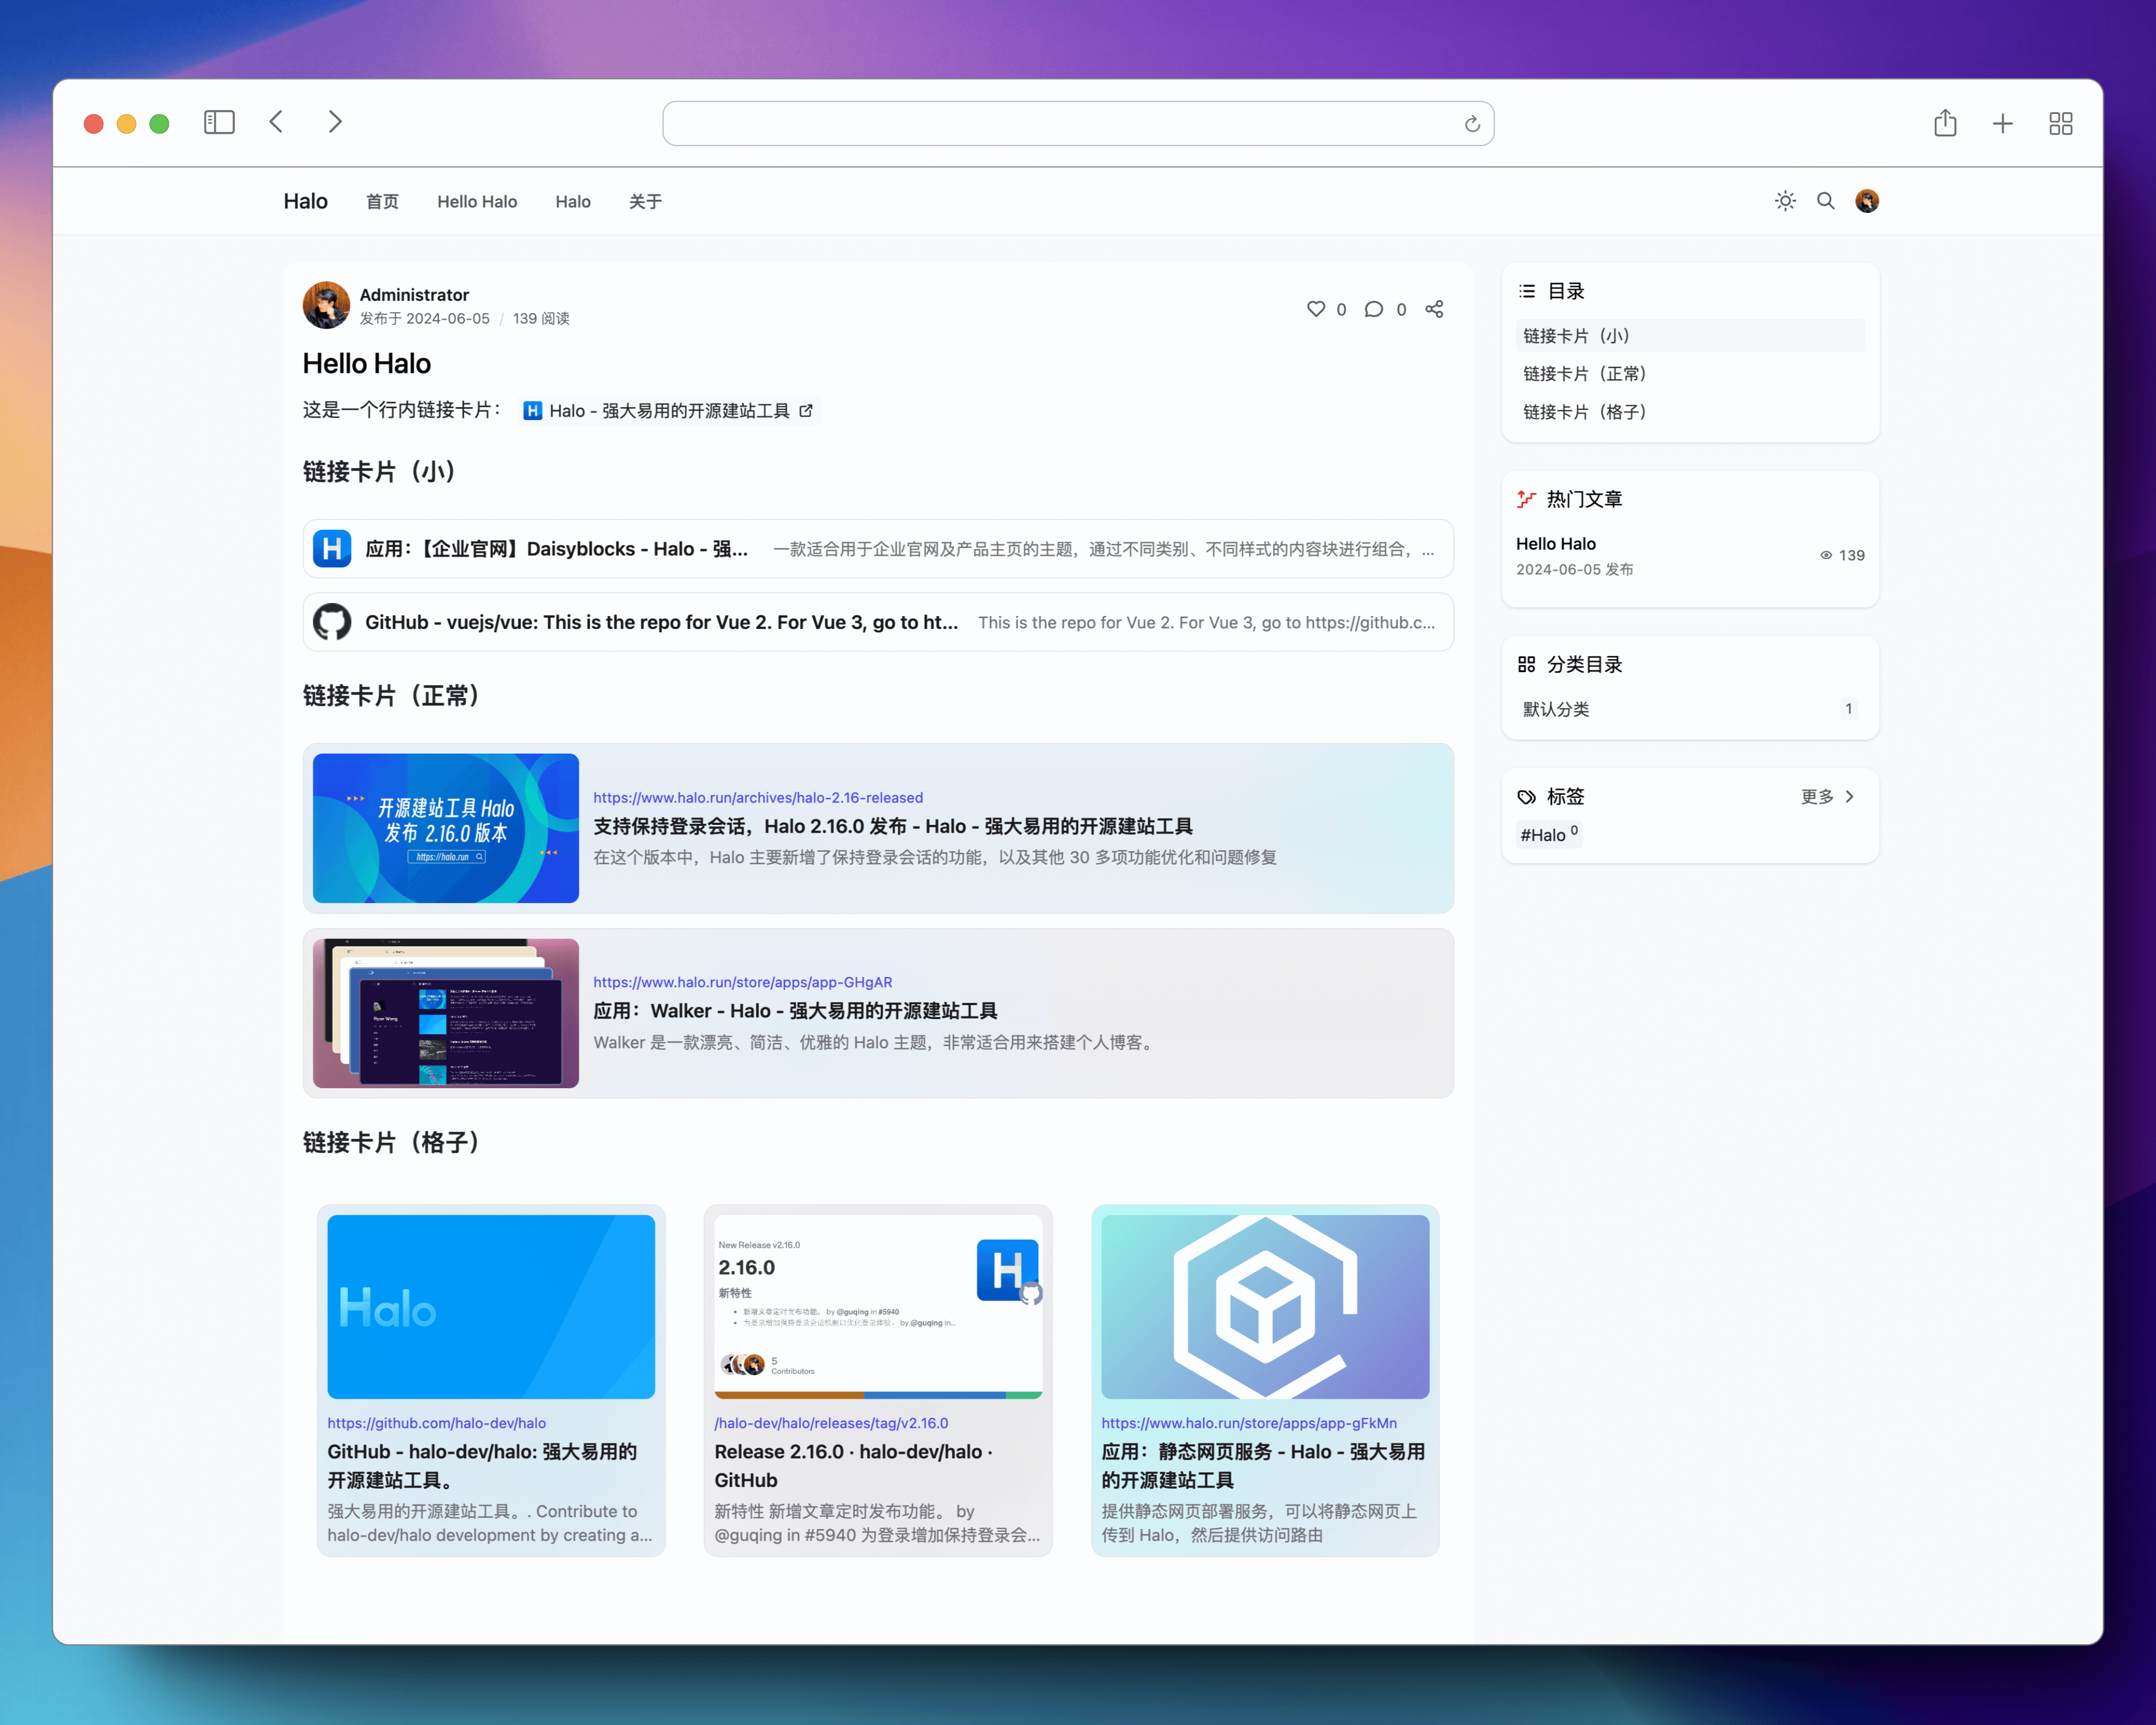Open the site search magnifier icon
The image size is (2156, 1725).
(1825, 201)
